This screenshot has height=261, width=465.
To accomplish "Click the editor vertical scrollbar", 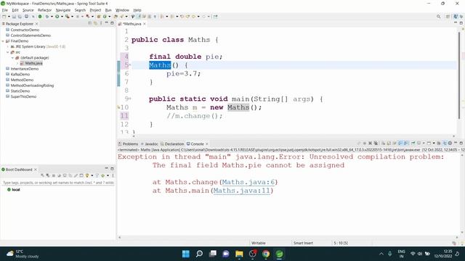I will 458,75.
